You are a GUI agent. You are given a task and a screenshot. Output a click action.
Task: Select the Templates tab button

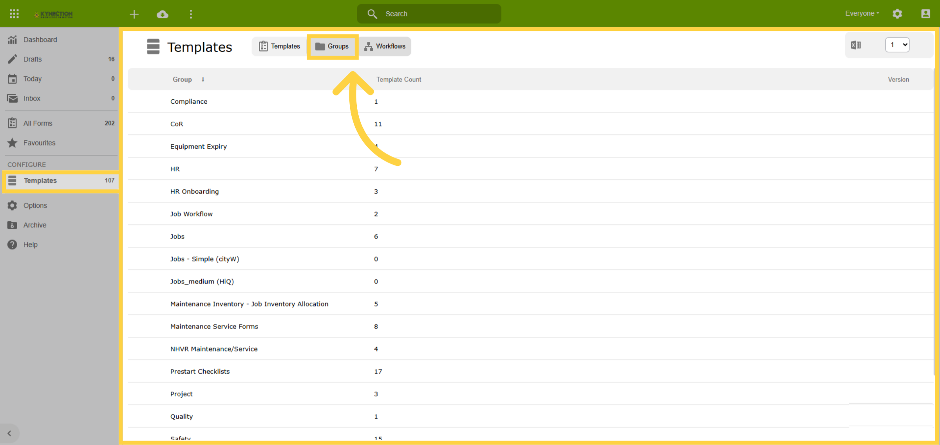[x=279, y=47]
